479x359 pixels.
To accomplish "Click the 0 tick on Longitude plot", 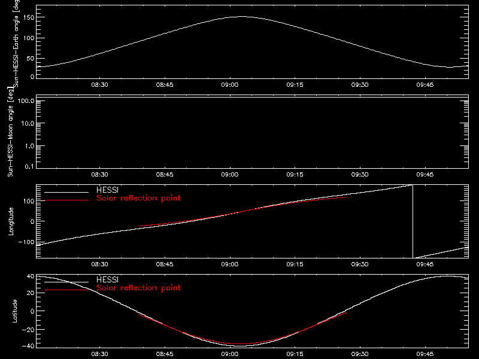I will click(x=33, y=221).
